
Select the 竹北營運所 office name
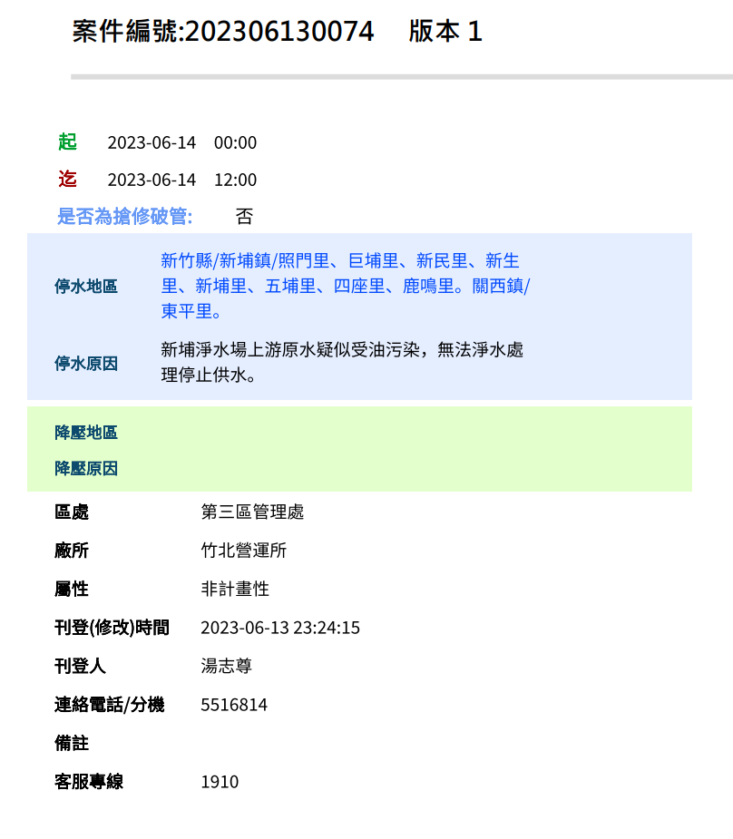[243, 551]
